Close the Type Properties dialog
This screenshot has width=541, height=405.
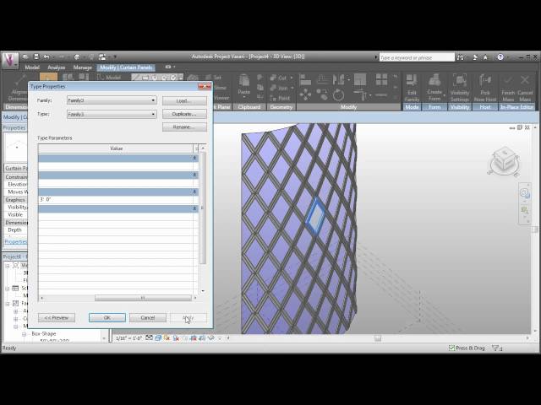point(205,86)
